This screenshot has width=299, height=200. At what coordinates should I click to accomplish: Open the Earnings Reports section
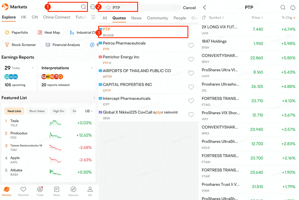point(18,57)
